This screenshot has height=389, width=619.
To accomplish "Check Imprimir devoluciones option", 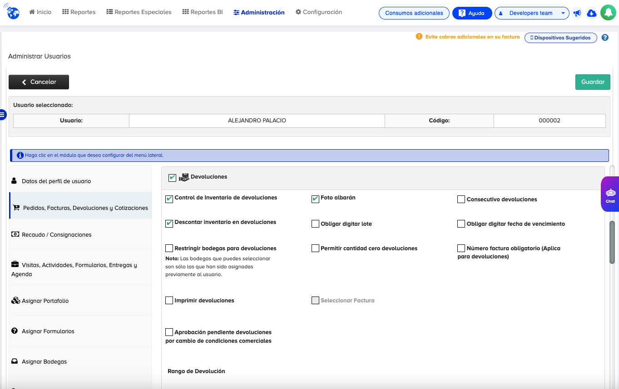I will pos(169,300).
